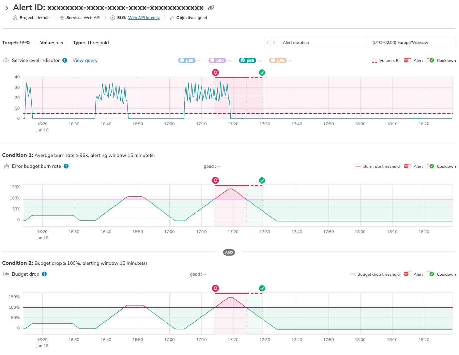Viewport: 459px width, 355px height.
Task: Click Cooldown legend icon in budget drop chart
Action: pyautogui.click(x=431, y=274)
